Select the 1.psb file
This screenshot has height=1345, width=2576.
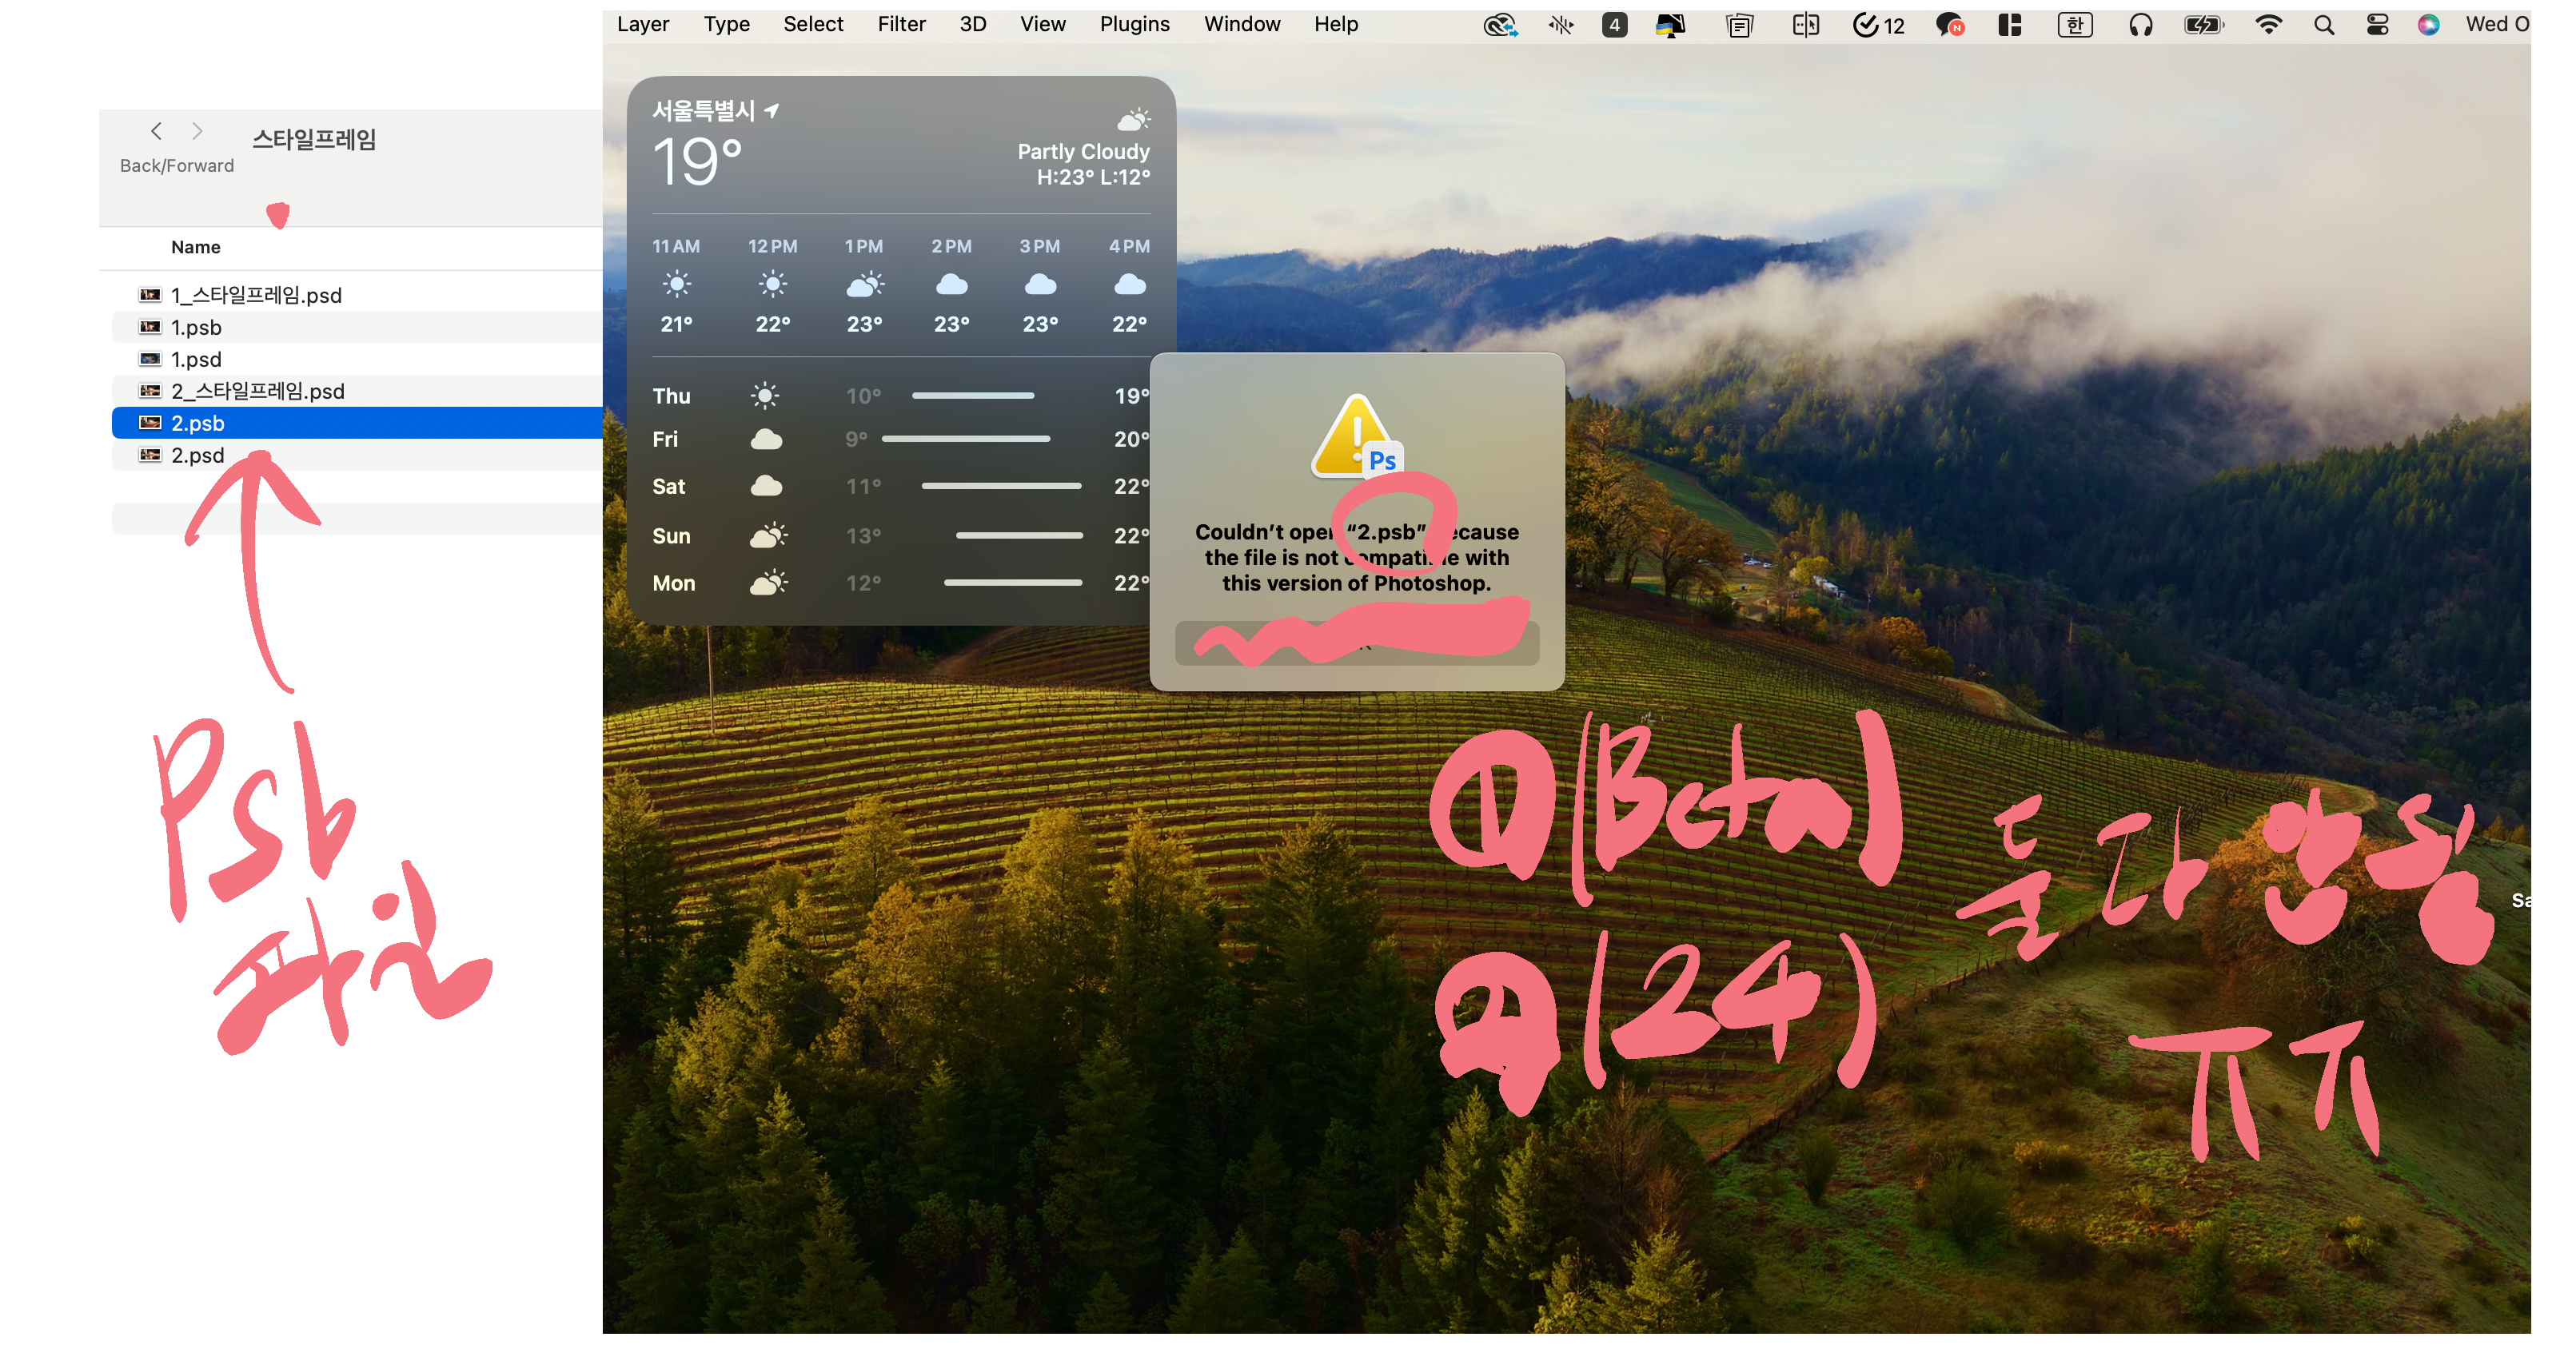click(196, 327)
